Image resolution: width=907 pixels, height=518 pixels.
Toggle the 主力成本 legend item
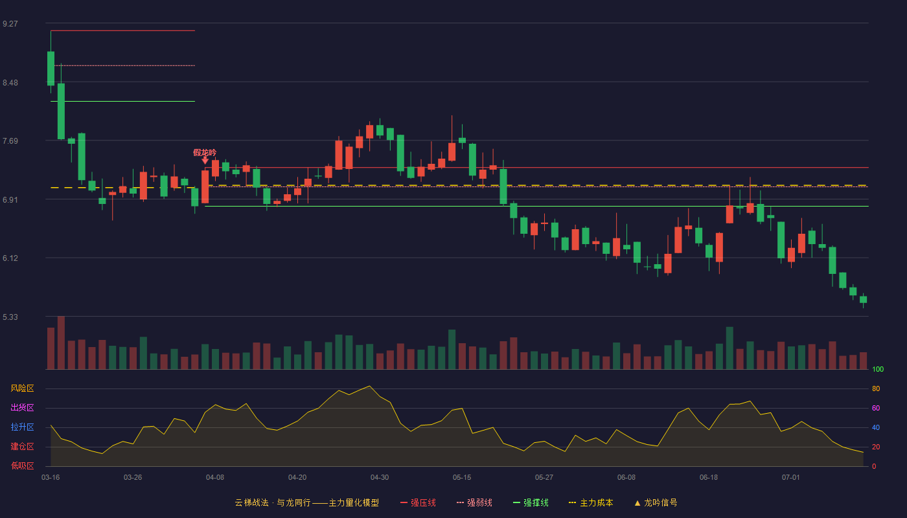point(591,502)
